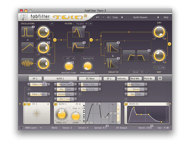Go to previous preset arrow
The height and width of the screenshot is (142, 190).
tap(122, 17)
